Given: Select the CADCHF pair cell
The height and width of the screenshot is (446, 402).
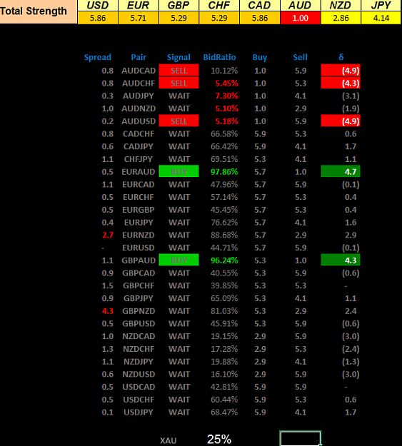Looking at the screenshot, I should pyautogui.click(x=139, y=134).
